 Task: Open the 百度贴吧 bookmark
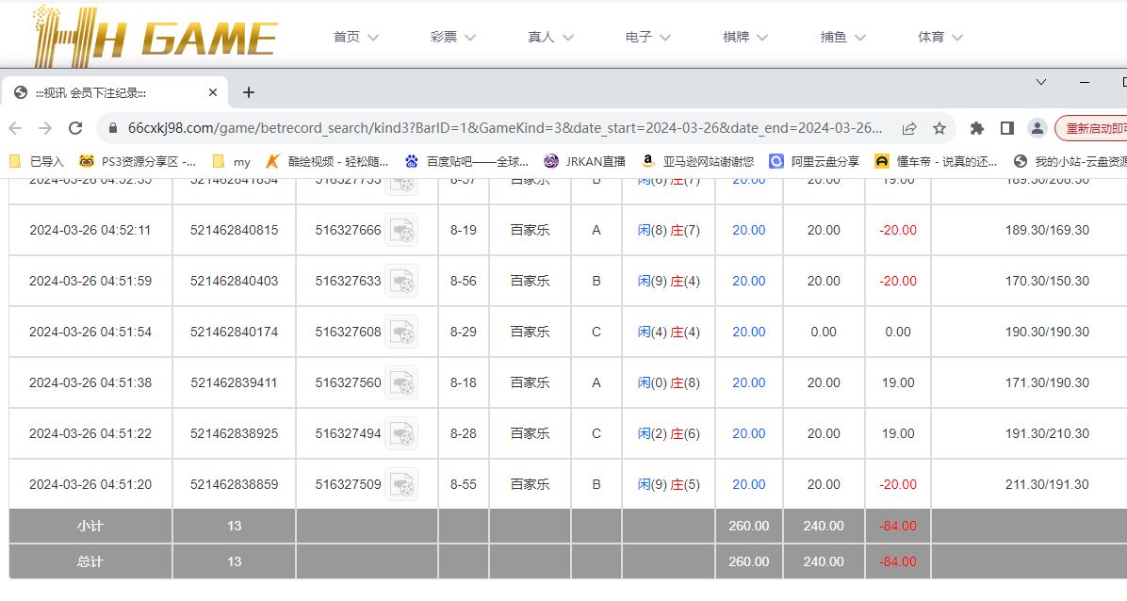[466, 161]
